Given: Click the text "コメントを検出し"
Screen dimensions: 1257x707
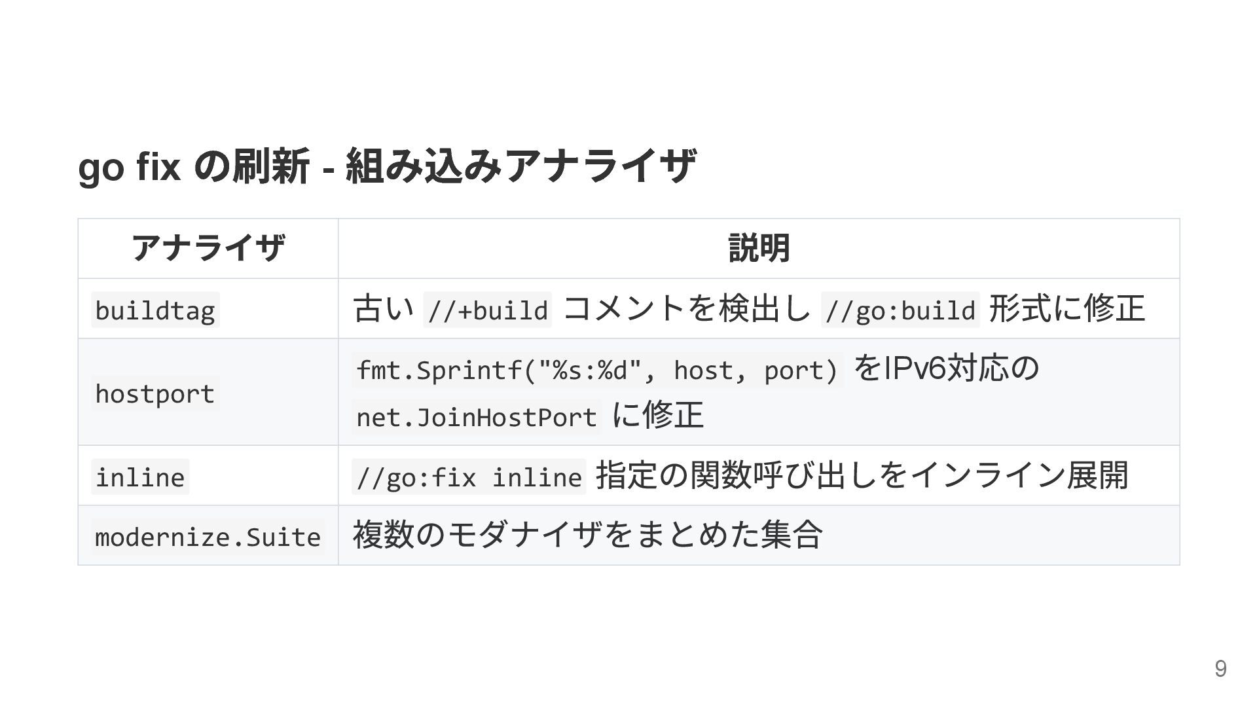Looking at the screenshot, I should pos(686,308).
